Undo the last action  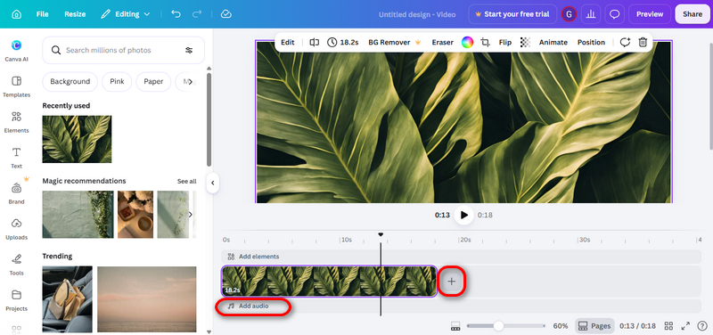[176, 14]
